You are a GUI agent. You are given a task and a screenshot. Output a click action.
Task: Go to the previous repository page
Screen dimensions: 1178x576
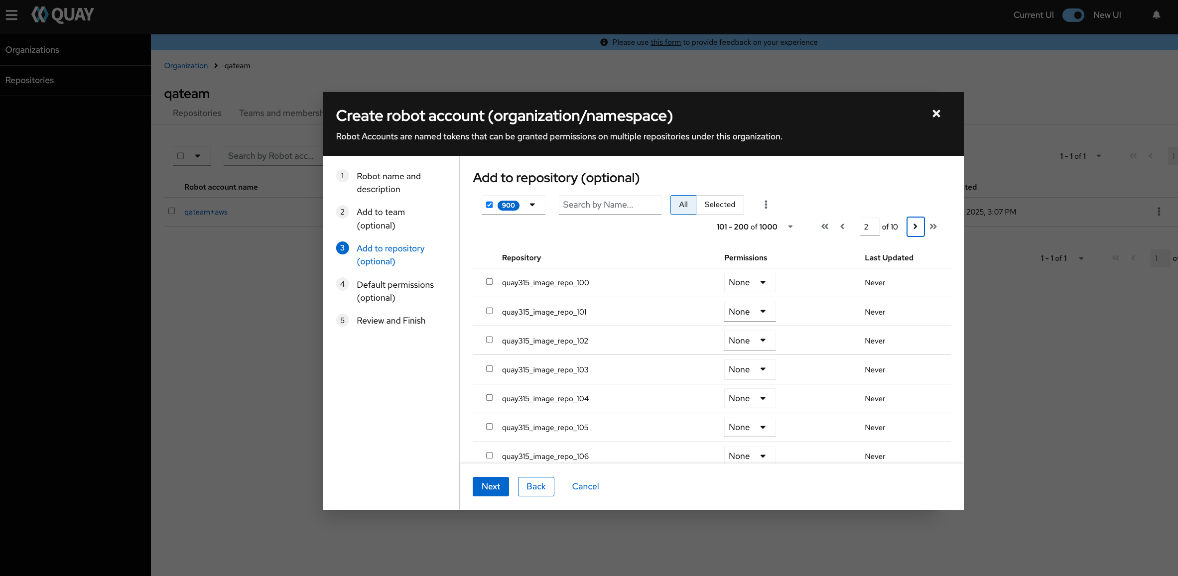pyautogui.click(x=842, y=227)
